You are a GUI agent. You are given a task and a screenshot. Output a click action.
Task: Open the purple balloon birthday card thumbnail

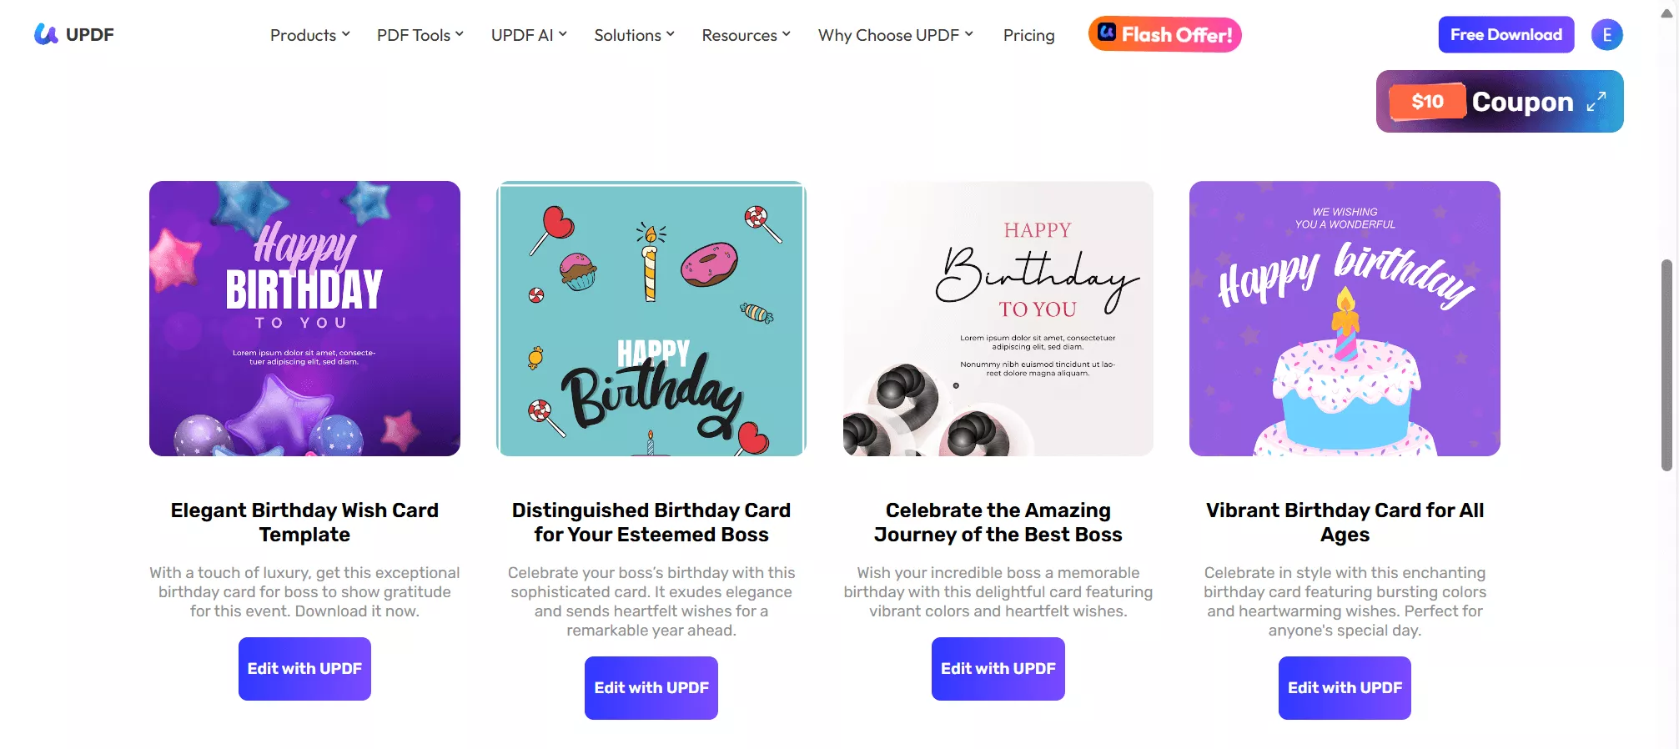(x=304, y=319)
